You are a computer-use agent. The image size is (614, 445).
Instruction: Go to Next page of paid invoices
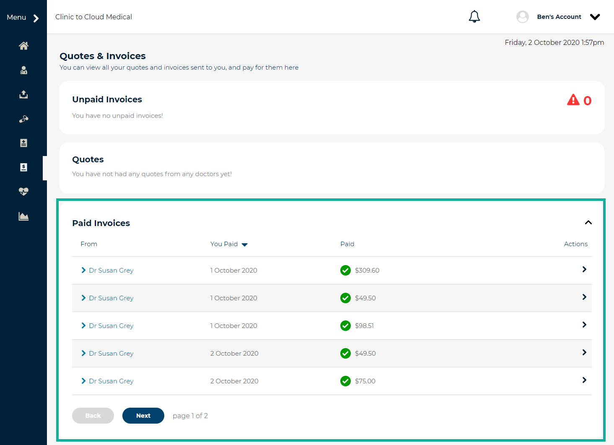point(143,416)
